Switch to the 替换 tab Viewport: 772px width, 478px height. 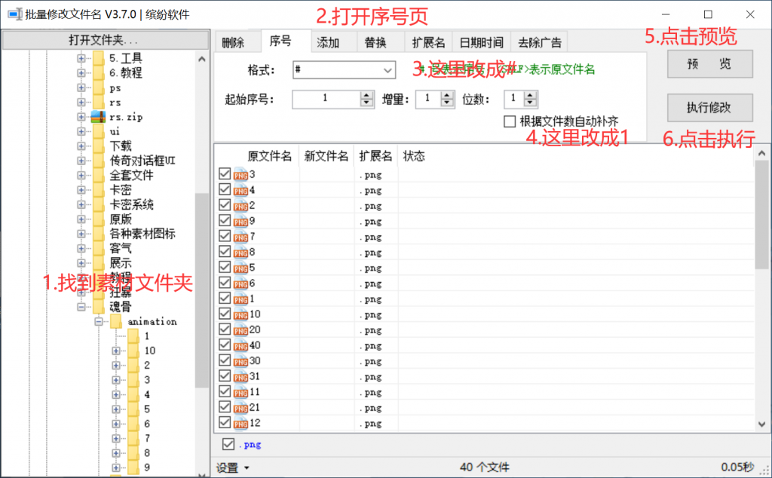coord(381,42)
